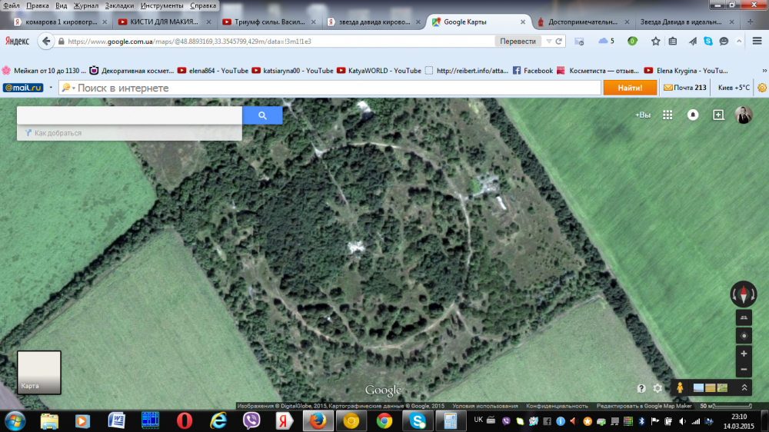Open the Вид menu
This screenshot has height=432, width=769.
point(62,5)
